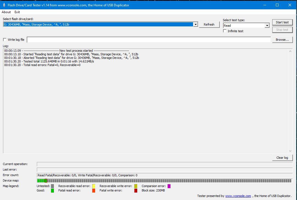The image size is (297, 200).
Task: Click the green Good legend swatch
Action: (52, 191)
